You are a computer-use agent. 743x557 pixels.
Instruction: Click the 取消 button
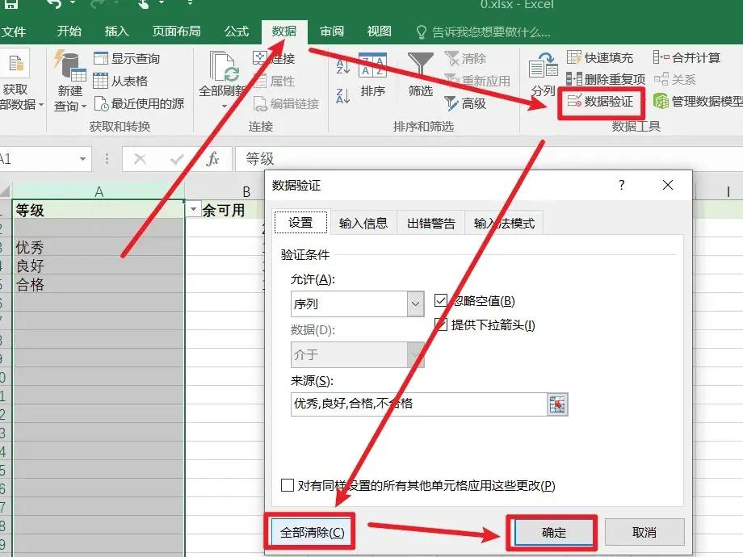point(644,532)
